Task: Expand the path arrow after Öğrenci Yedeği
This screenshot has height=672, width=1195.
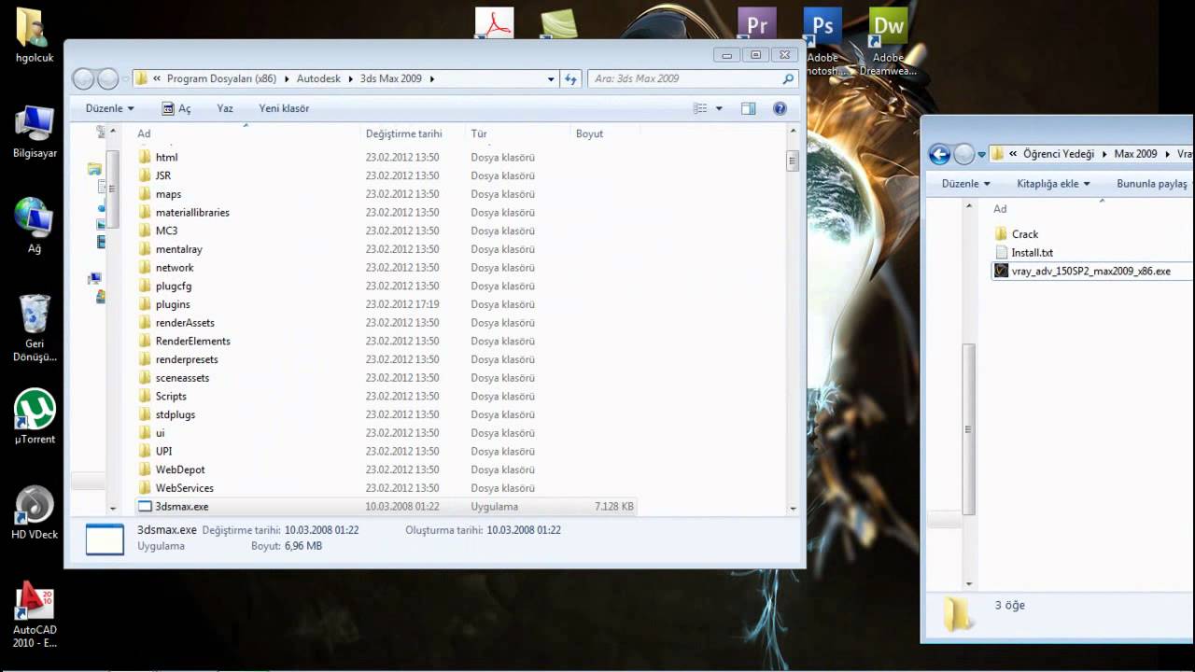Action: (1104, 154)
